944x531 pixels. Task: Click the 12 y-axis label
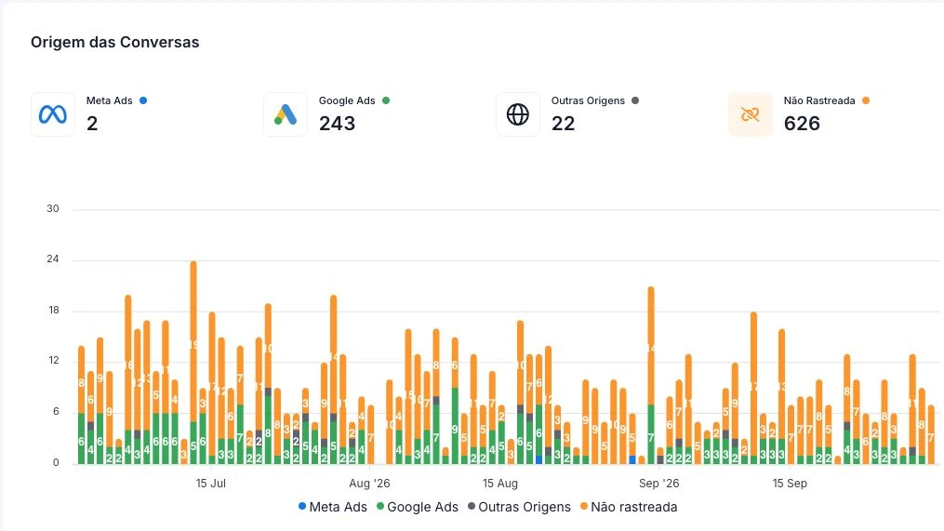[54, 361]
